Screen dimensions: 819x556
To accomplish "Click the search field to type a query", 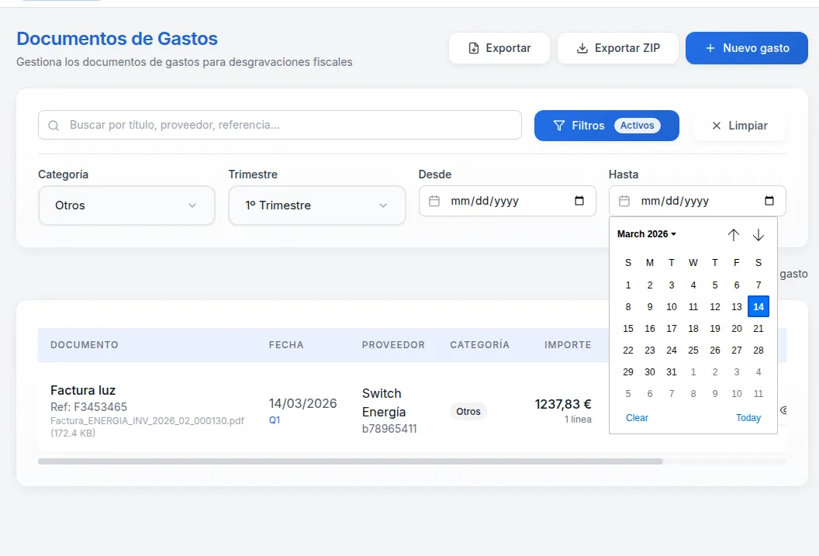I will click(279, 125).
